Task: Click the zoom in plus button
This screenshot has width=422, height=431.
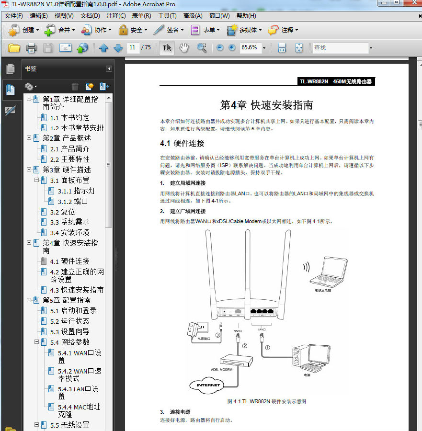Action: [x=232, y=48]
